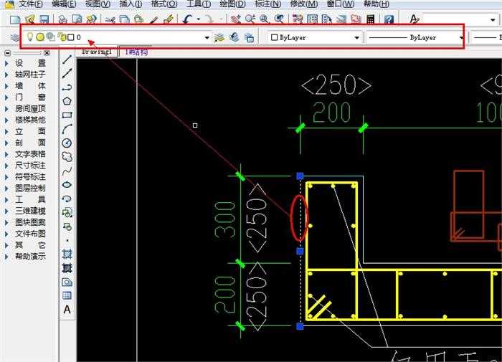502x362 pixels.
Task: Open the 文件(F) menu
Action: tap(30, 4)
